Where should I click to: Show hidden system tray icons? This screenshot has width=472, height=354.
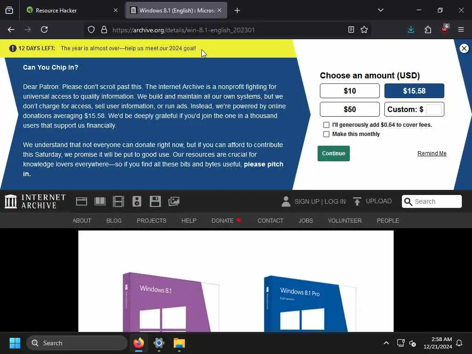(x=386, y=343)
